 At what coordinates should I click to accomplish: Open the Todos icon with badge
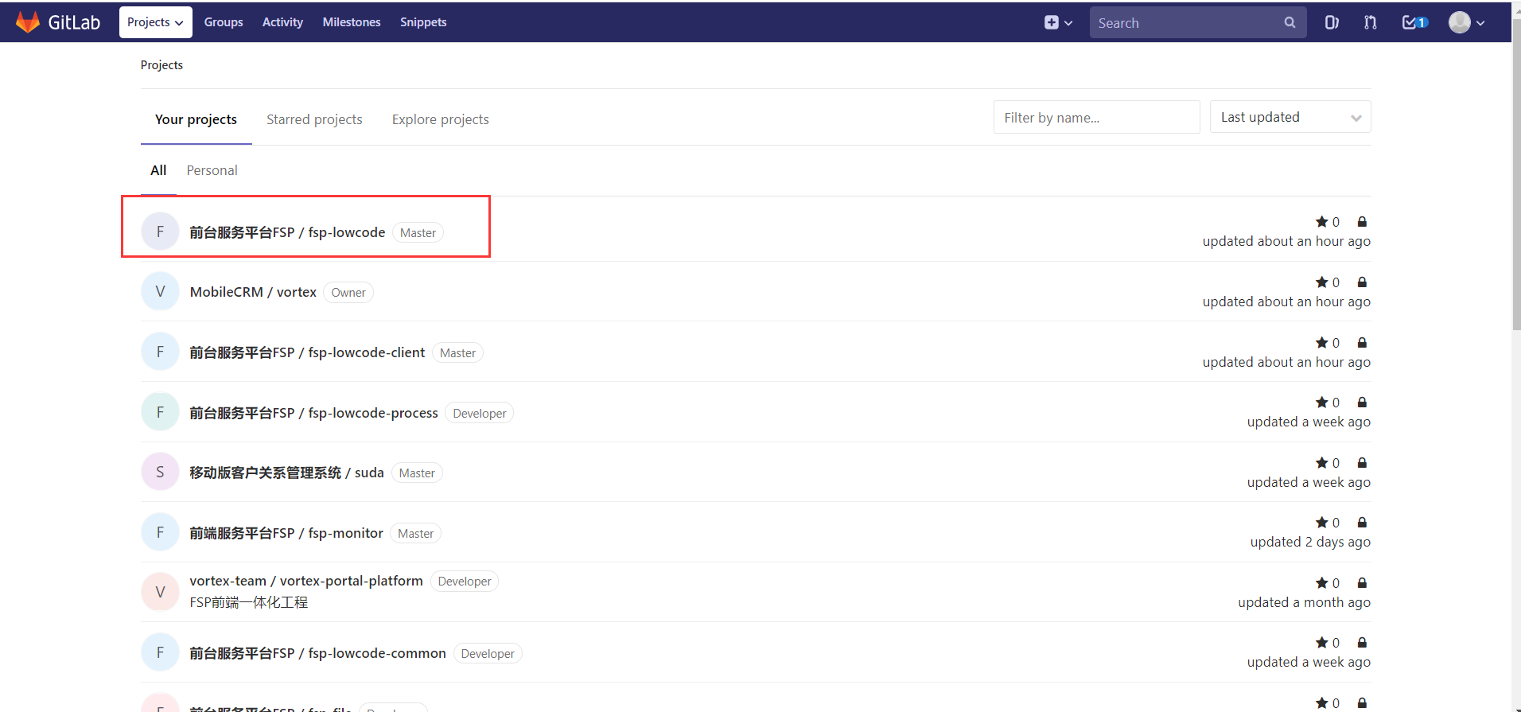pyautogui.click(x=1414, y=22)
